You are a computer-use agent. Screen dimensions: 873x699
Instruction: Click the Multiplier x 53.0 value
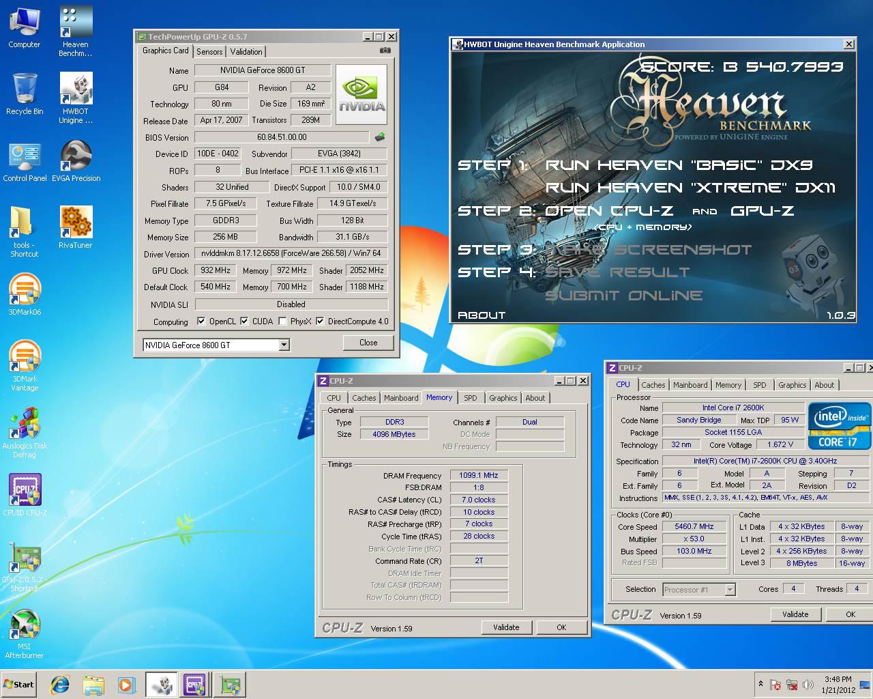coord(694,539)
